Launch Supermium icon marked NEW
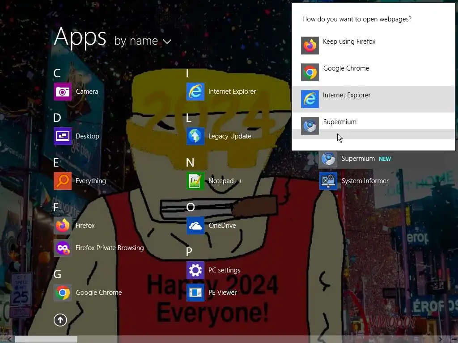The image size is (458, 343). coord(328,159)
